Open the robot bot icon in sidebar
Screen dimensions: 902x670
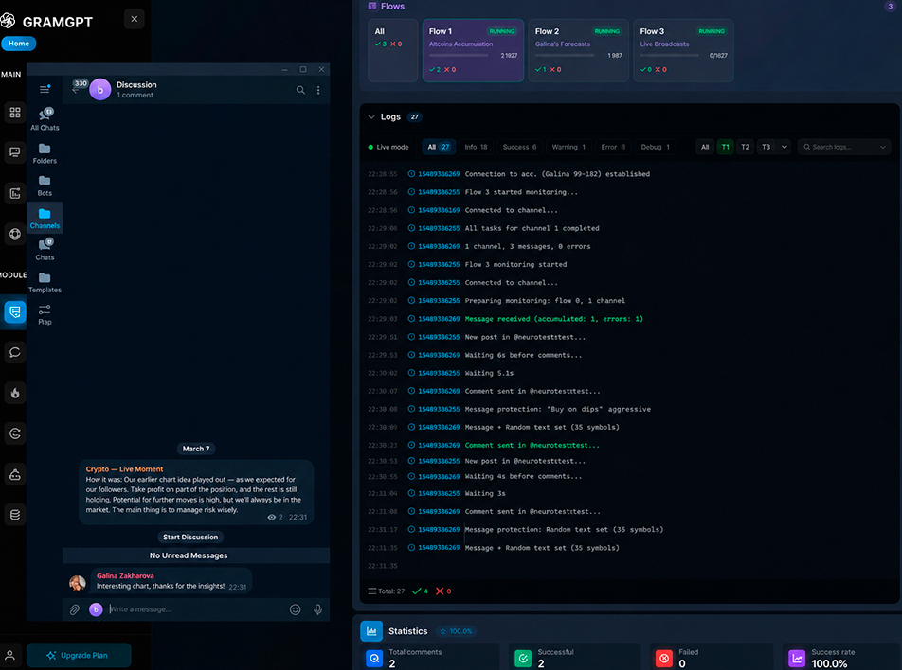15,475
